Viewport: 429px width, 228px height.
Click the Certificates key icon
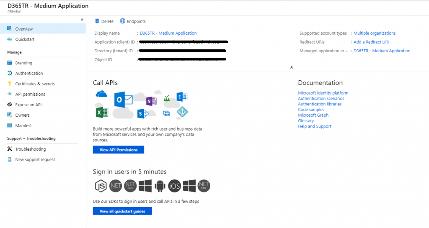pyautogui.click(x=10, y=83)
